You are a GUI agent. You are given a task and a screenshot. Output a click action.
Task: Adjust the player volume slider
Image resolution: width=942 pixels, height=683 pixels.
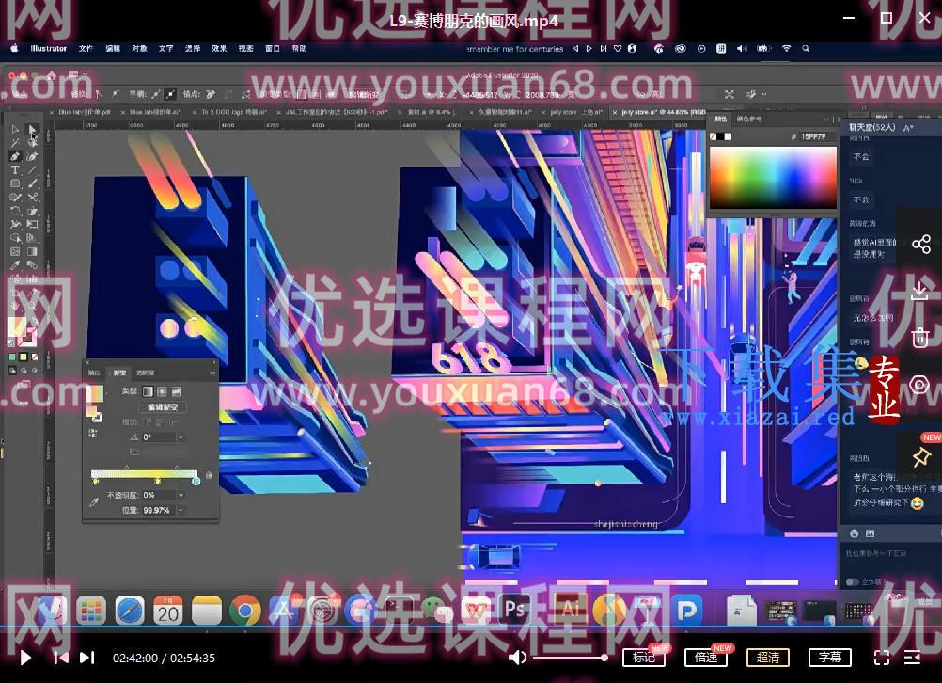[570, 658]
